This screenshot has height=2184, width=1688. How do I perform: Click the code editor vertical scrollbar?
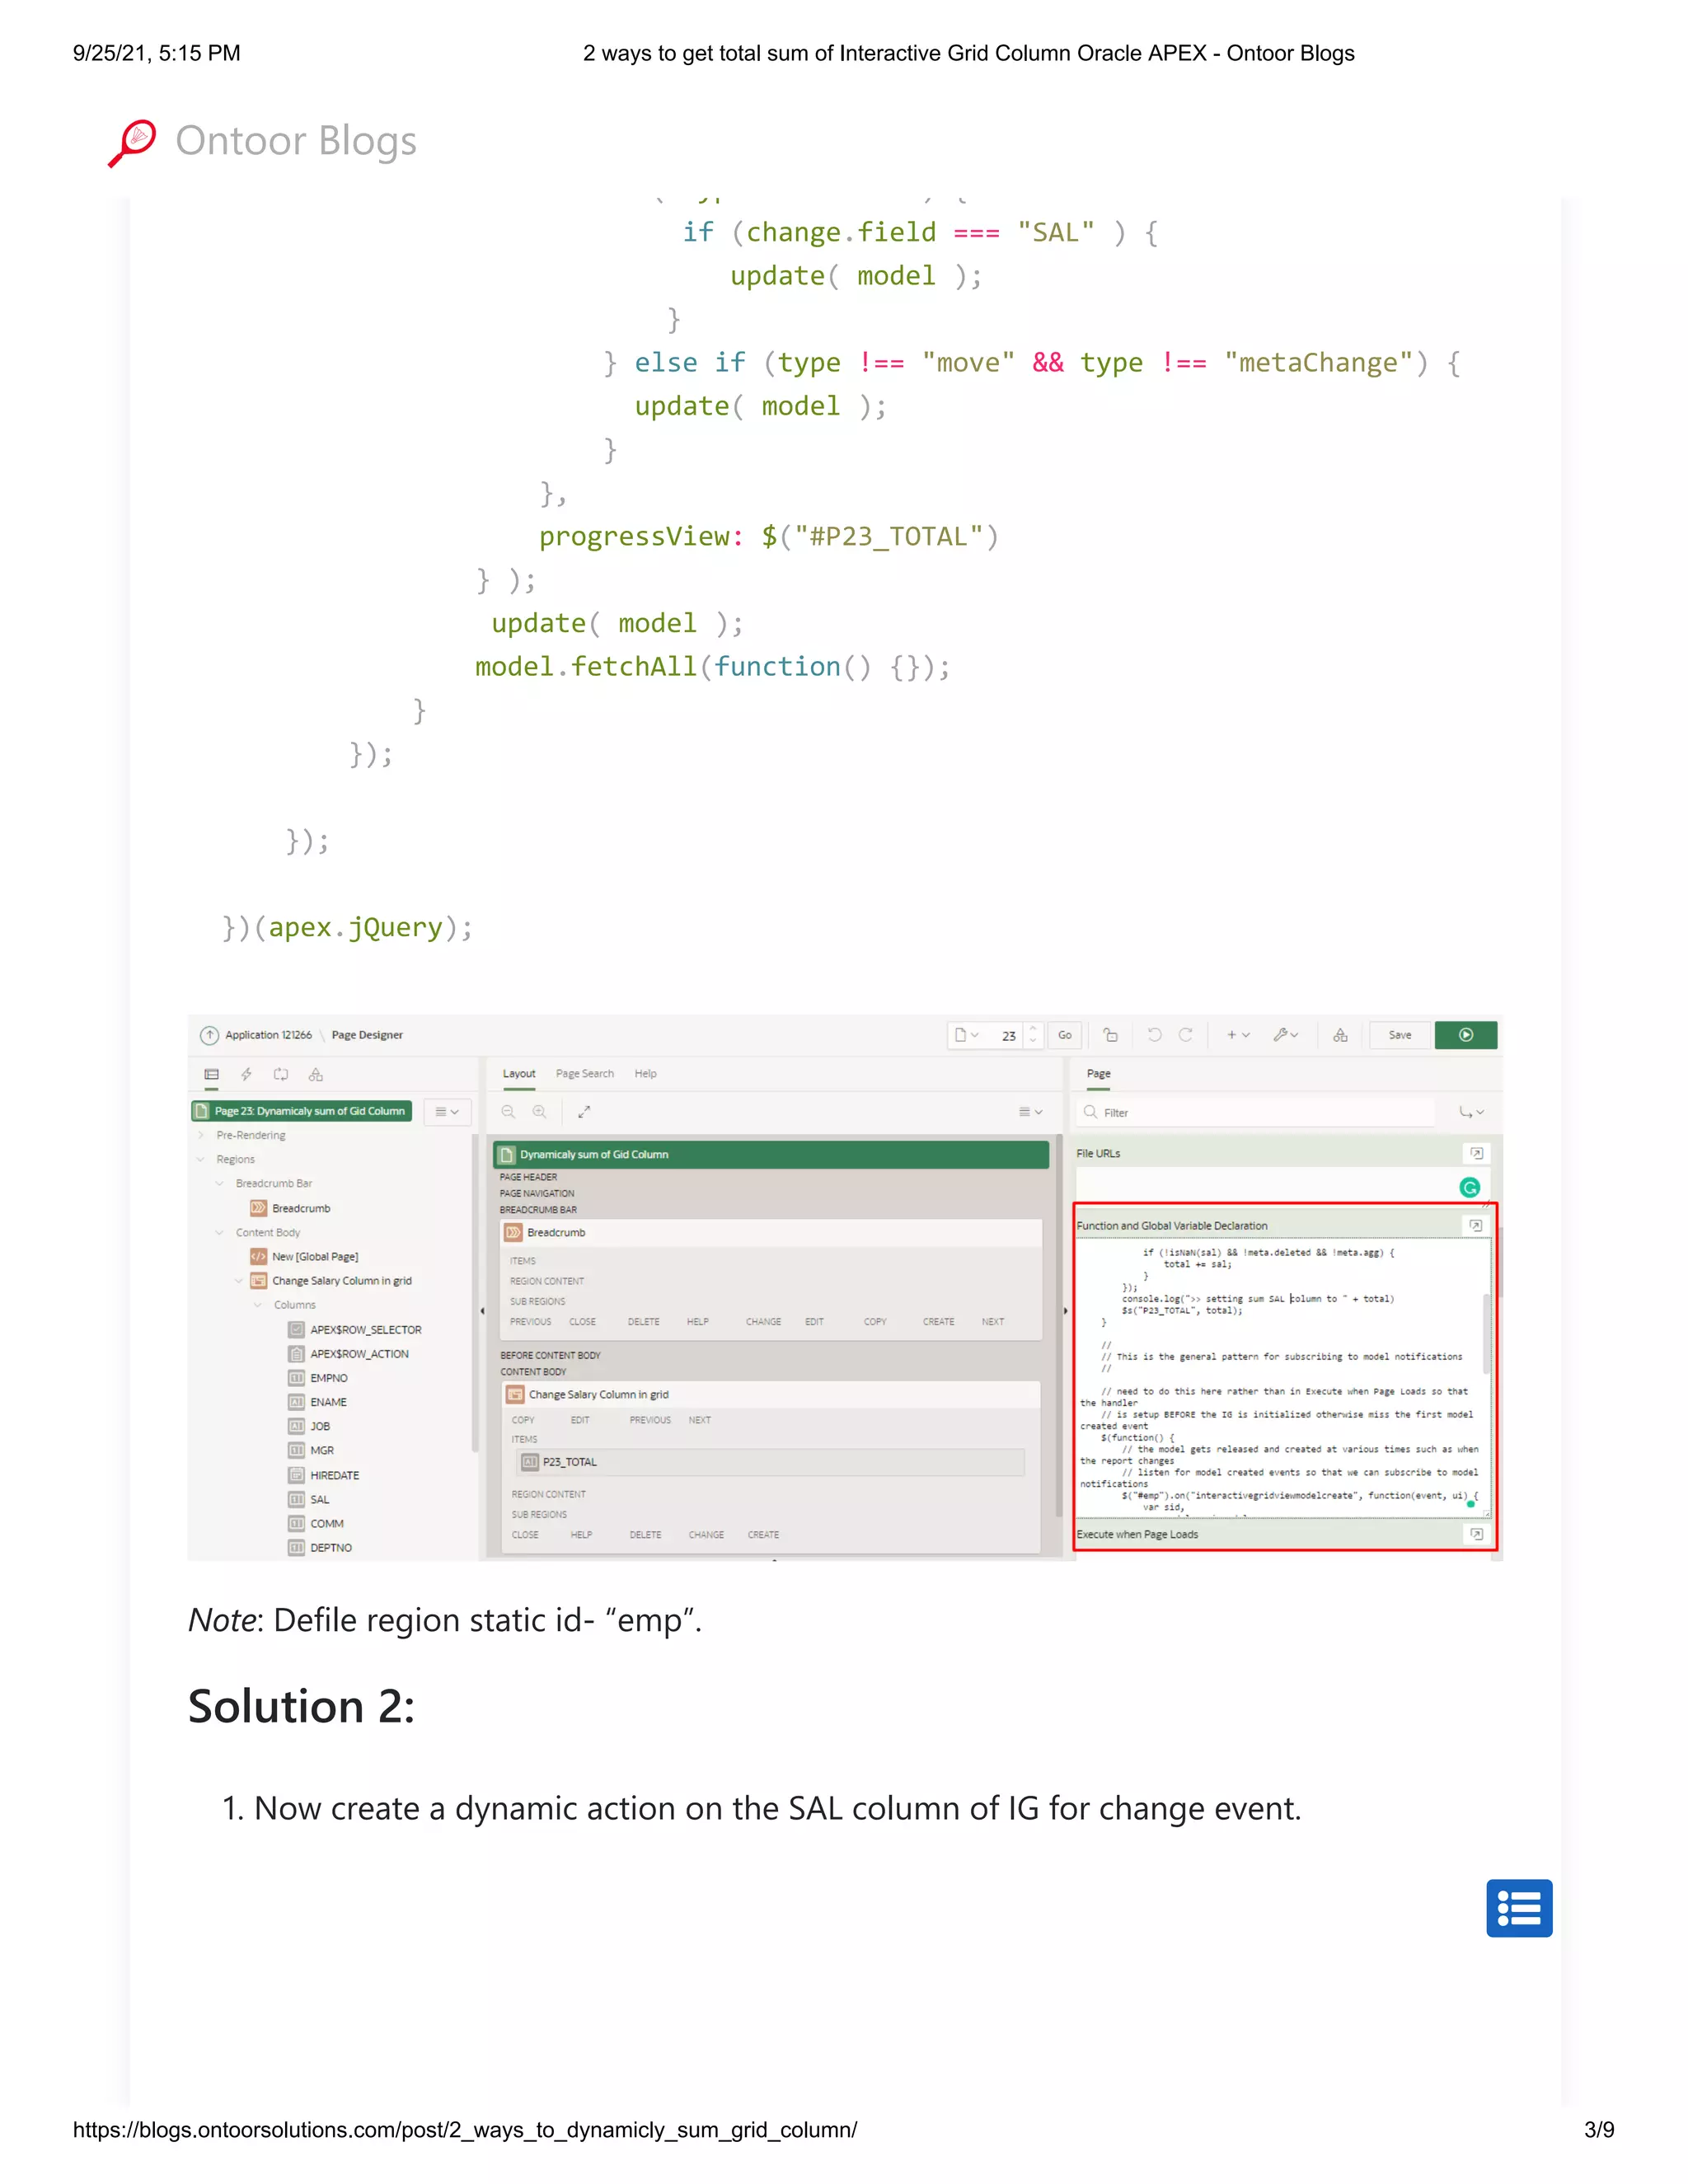[x=1487, y=1333]
